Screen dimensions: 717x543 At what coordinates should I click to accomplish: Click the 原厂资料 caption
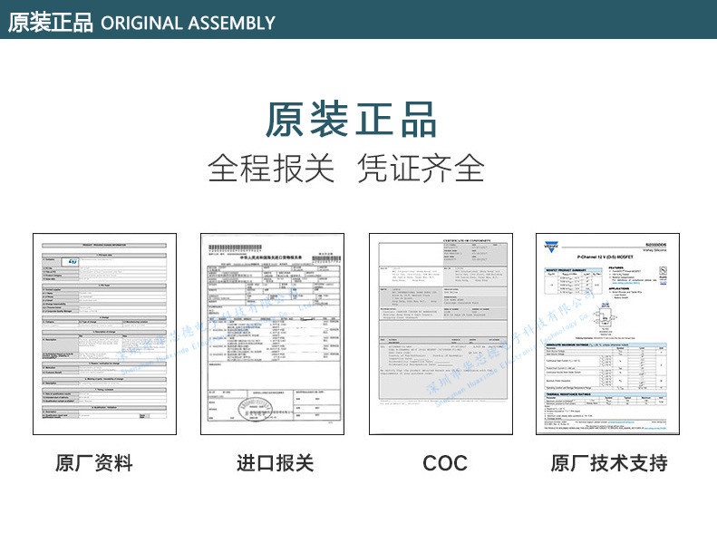point(94,463)
